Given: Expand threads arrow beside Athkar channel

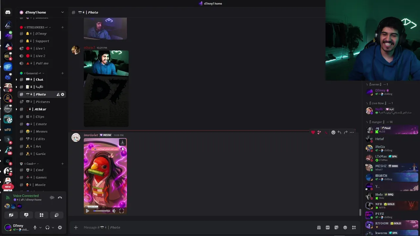Looking at the screenshot, I should 16,109.
